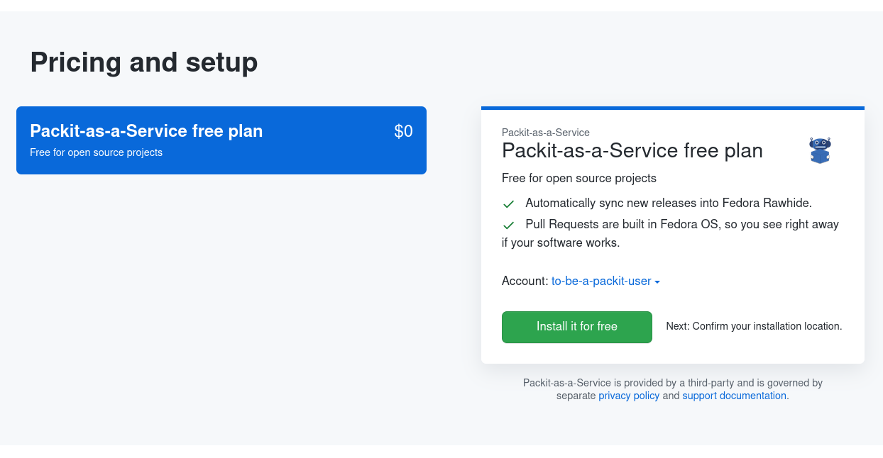The height and width of the screenshot is (458, 883).
Task: Open the support documentation link
Action: pyautogui.click(x=734, y=396)
